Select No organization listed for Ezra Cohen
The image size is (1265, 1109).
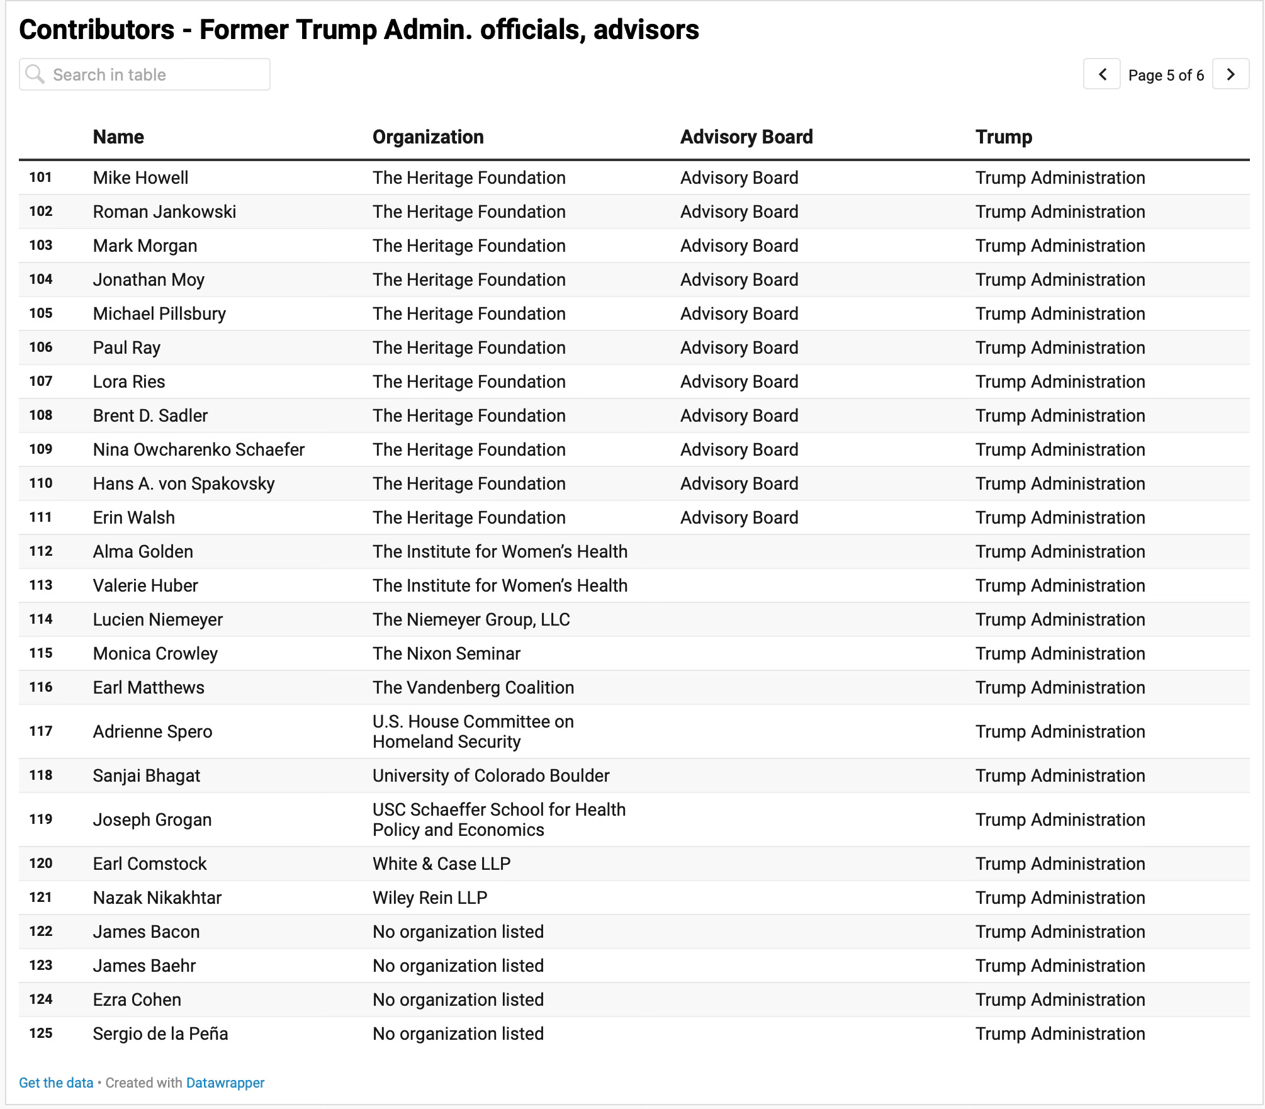click(458, 999)
